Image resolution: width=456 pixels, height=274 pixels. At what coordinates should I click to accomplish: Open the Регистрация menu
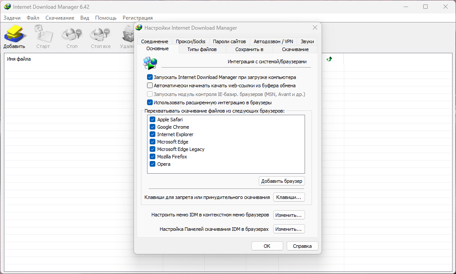pyautogui.click(x=137, y=18)
